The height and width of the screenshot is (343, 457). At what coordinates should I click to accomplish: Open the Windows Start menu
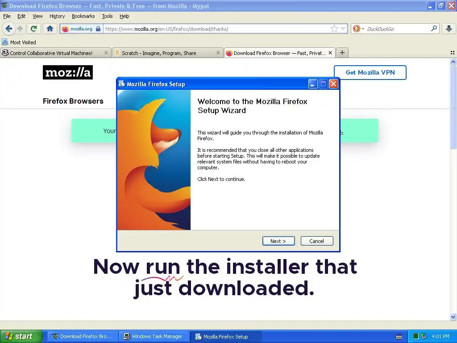(21, 336)
